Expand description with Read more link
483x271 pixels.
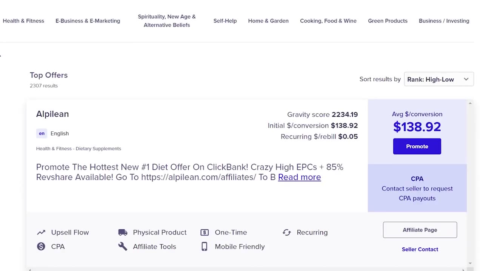[x=300, y=177]
